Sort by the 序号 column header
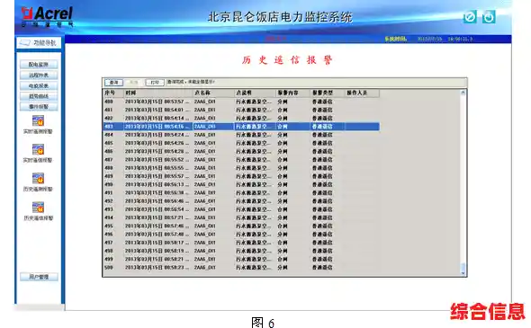The height and width of the screenshot is (328, 531). (x=113, y=93)
